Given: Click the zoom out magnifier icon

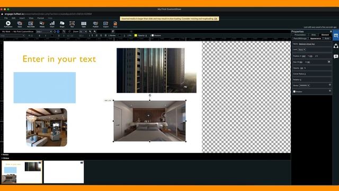Looking at the screenshot, I should [x=90, y=32].
